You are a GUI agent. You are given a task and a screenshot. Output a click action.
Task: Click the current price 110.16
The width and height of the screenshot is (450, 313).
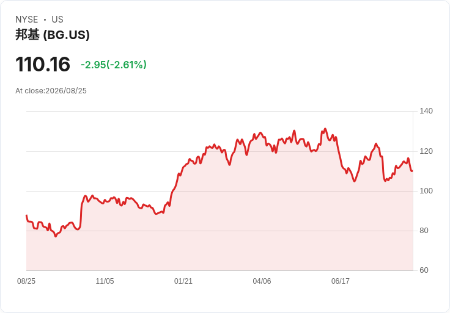[43, 64]
